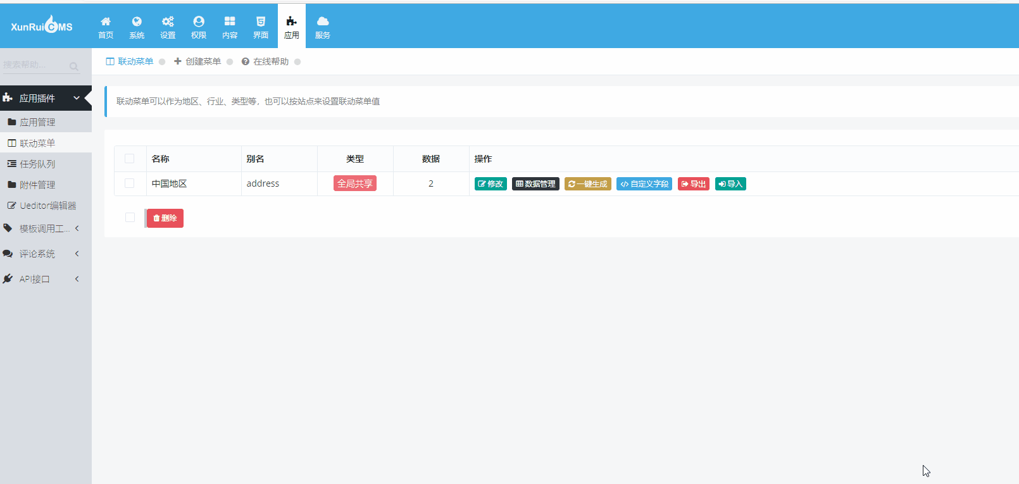Open the 内容 grid icon
Image resolution: width=1019 pixels, height=484 pixels.
[230, 22]
